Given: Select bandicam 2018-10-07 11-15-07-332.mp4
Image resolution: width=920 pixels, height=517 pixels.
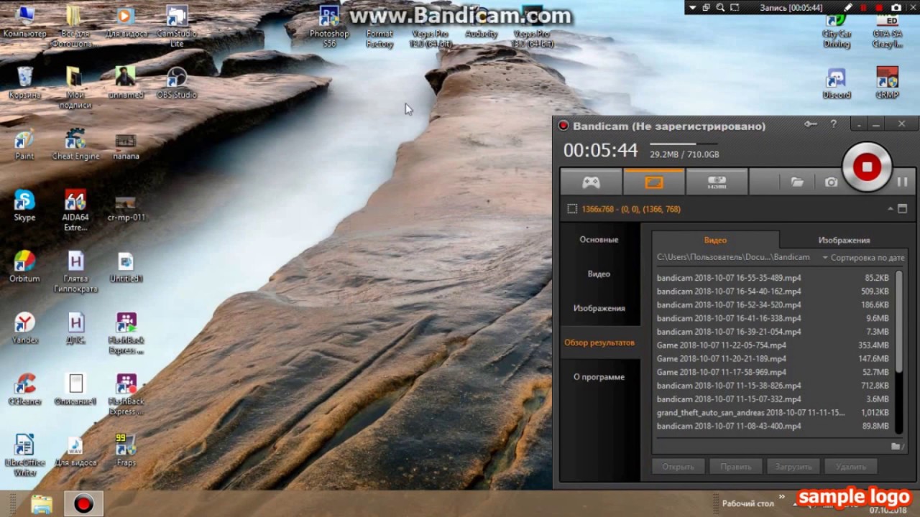Looking at the screenshot, I should point(773,399).
